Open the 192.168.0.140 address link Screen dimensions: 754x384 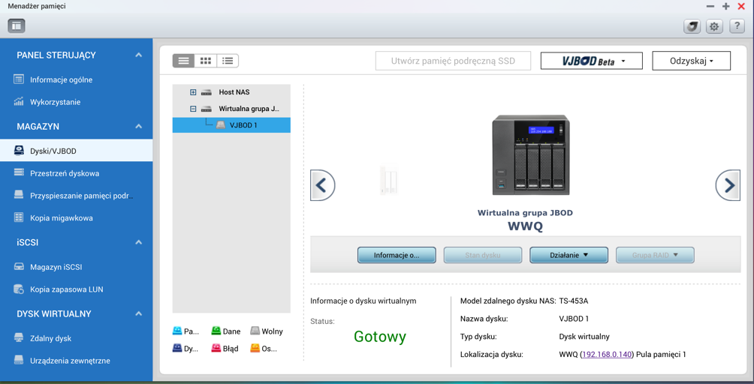tap(607, 355)
